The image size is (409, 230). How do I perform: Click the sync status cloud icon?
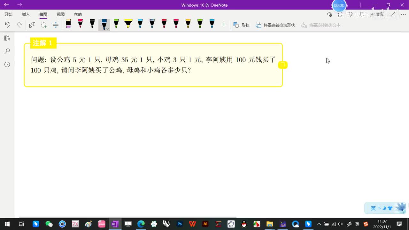tap(329, 14)
